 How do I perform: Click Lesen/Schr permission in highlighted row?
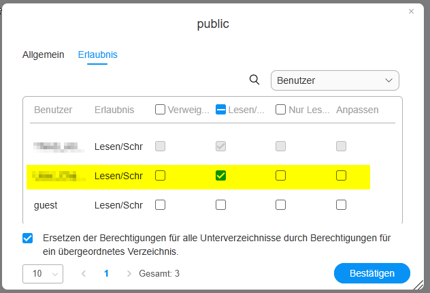pyautogui.click(x=118, y=176)
